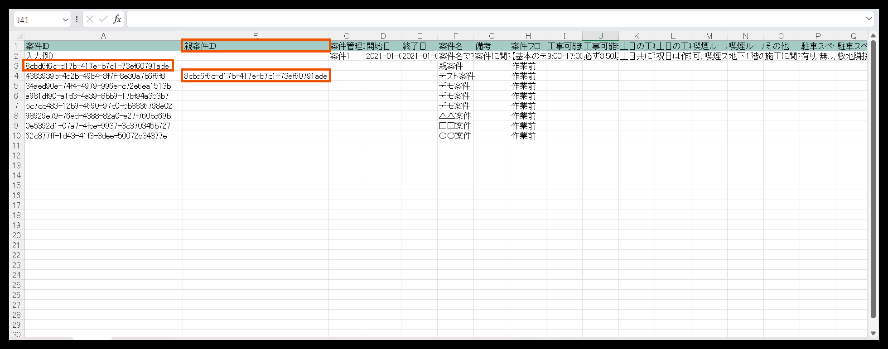Select ID cell starting 5c7cc483
888x349 pixels.
(x=103, y=105)
